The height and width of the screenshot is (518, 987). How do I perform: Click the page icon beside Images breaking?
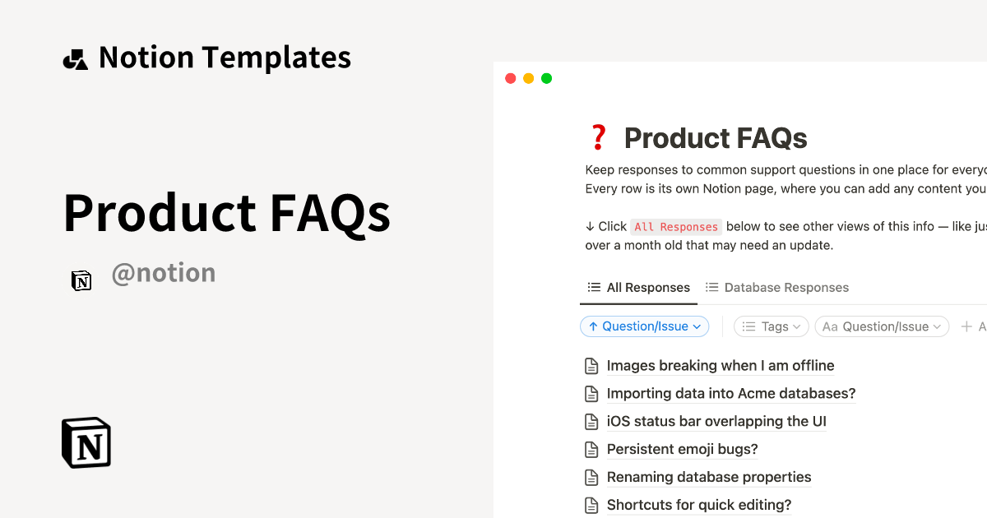point(591,366)
